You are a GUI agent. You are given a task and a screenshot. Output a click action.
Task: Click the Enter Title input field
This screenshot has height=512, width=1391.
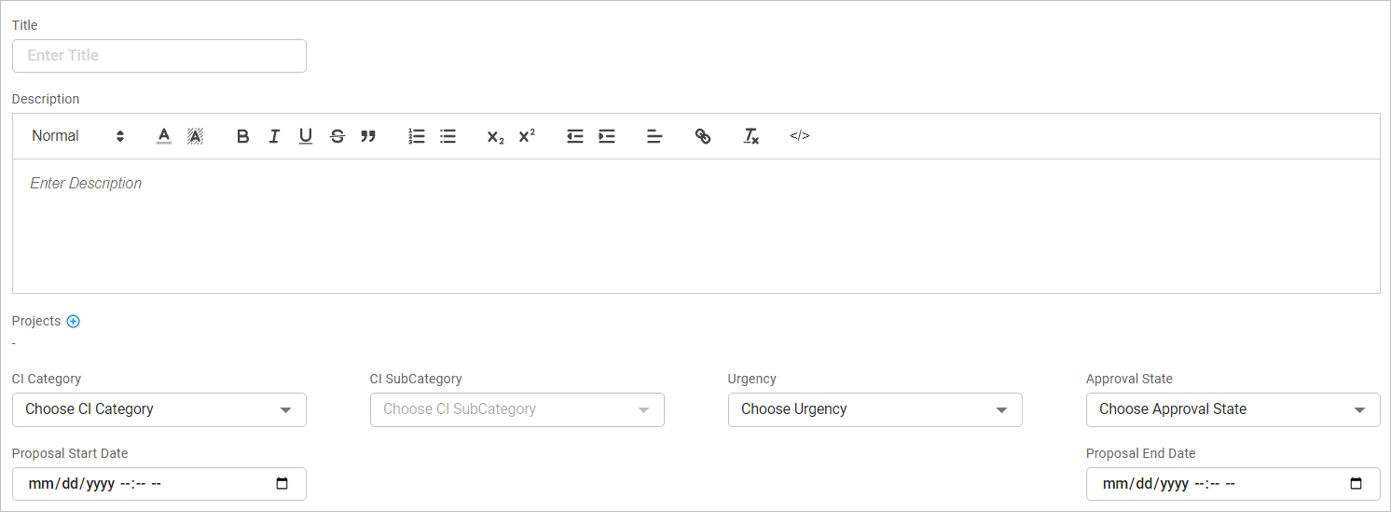pyautogui.click(x=158, y=56)
